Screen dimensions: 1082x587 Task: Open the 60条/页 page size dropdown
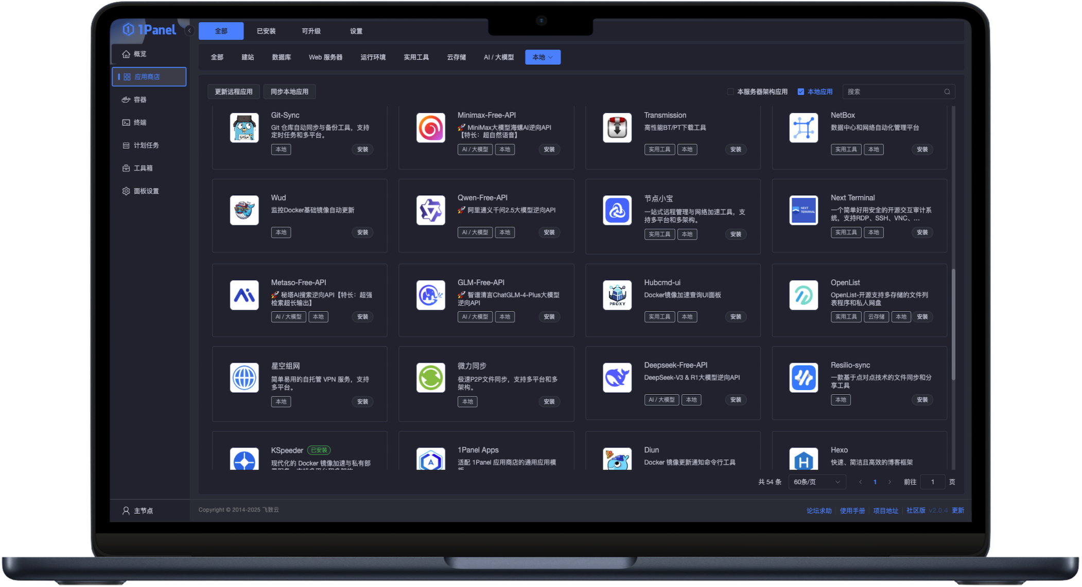click(x=817, y=482)
